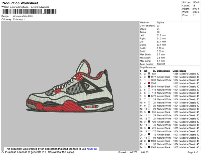Click the Max Jump value 6.7 mm
Image resolution: width=201 pixels, height=155 pixels.
pyautogui.click(x=160, y=61)
